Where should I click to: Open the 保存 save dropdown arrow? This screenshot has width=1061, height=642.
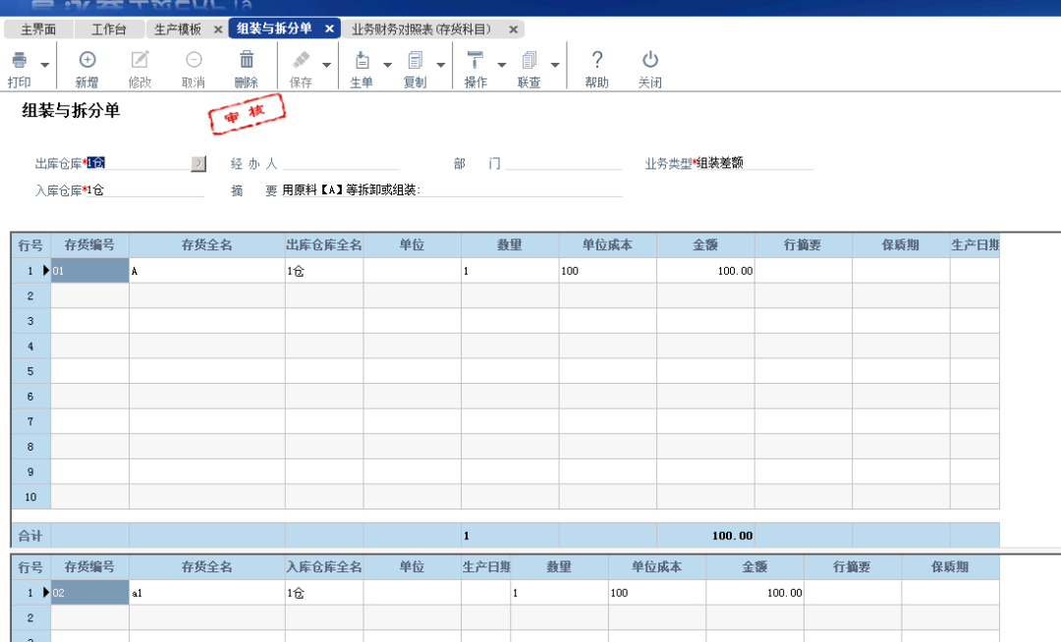click(324, 66)
